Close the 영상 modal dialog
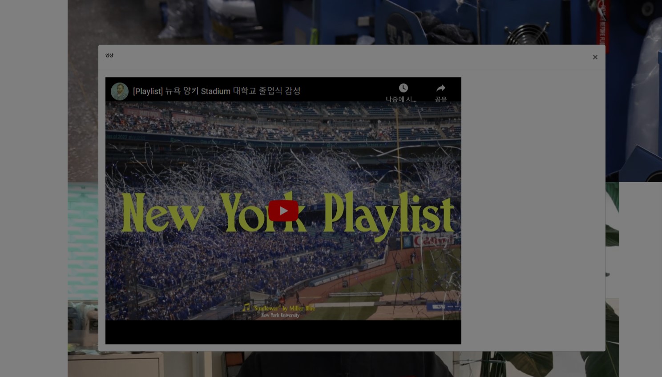This screenshot has height=377, width=662. 595,57
